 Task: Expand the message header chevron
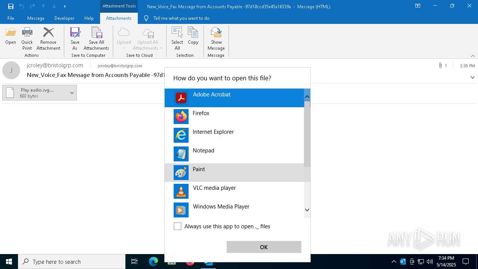[472, 78]
